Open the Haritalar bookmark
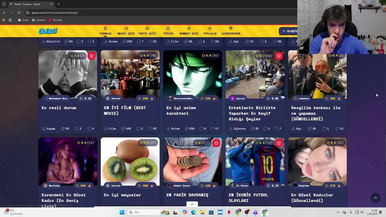 point(39,20)
